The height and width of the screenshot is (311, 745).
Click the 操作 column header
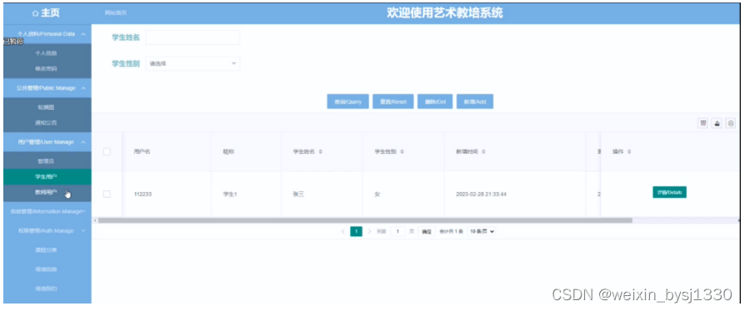(617, 151)
